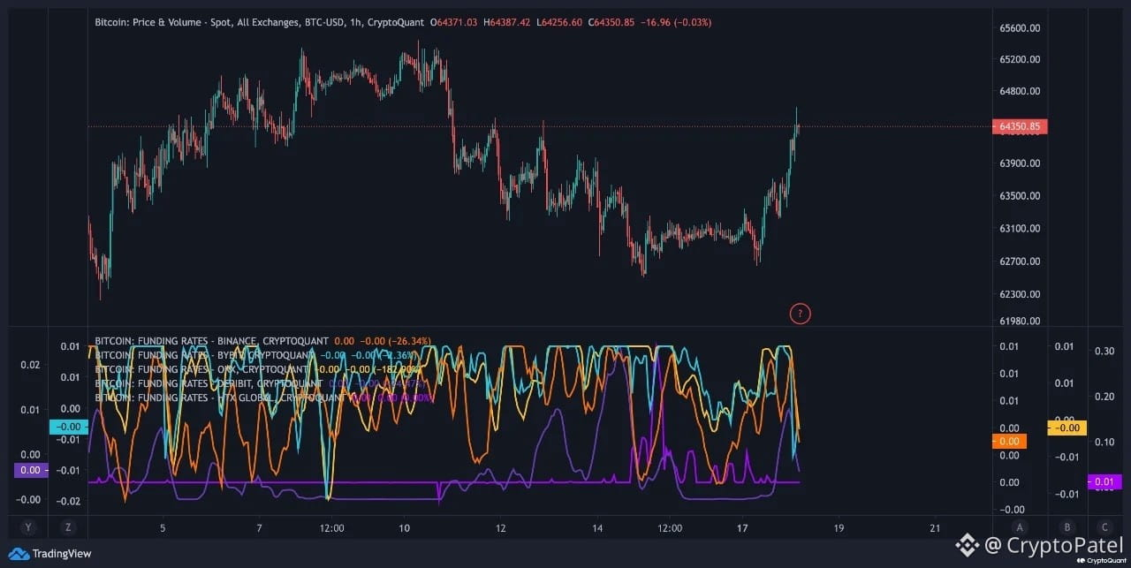The height and width of the screenshot is (568, 1131).
Task: Select the Funding Rates - Deribit legend
Action: [x=209, y=383]
